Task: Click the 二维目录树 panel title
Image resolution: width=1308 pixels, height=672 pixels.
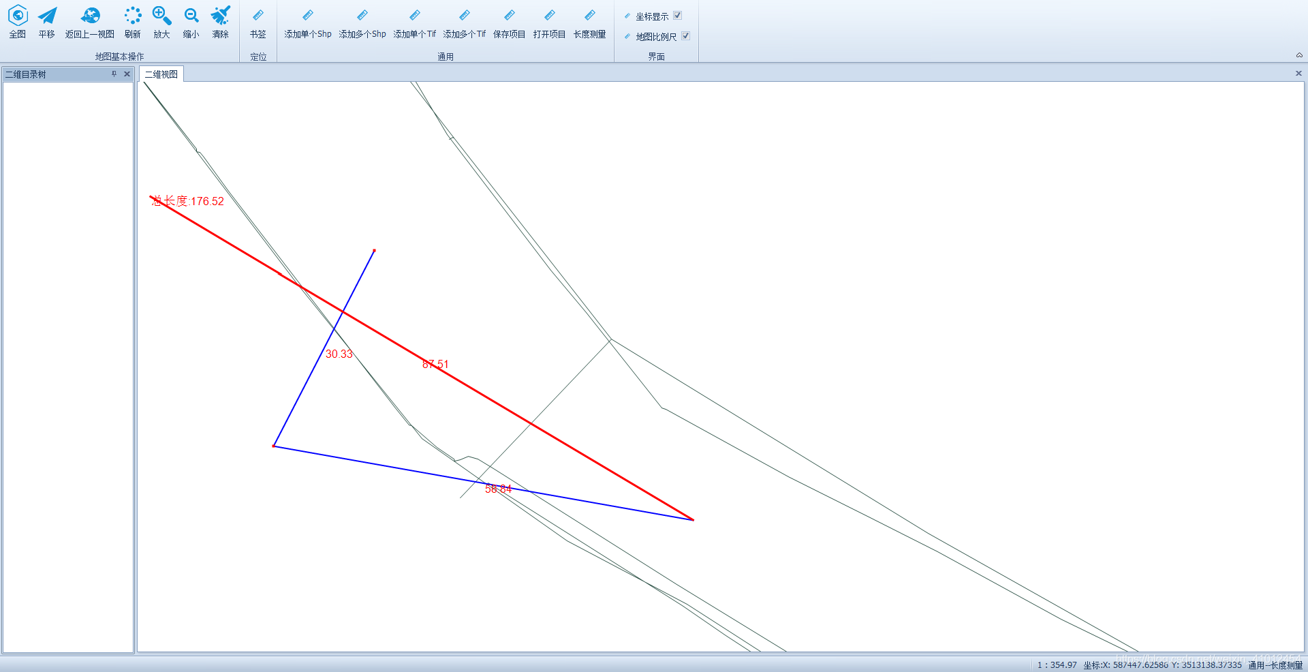Action: [26, 74]
